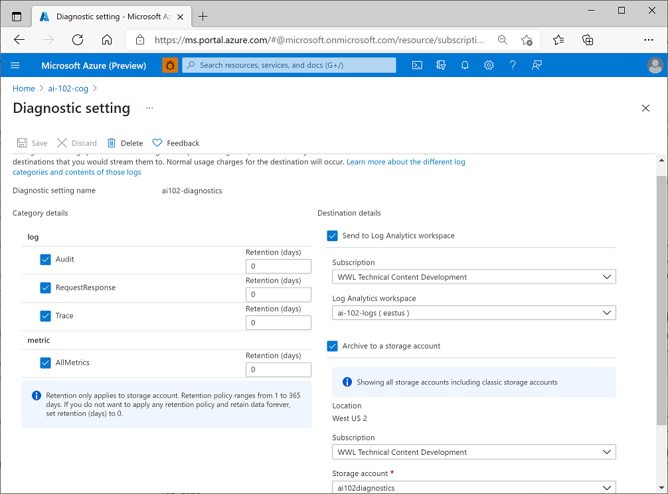
Task: Click the Trace retention days field
Action: [278, 323]
